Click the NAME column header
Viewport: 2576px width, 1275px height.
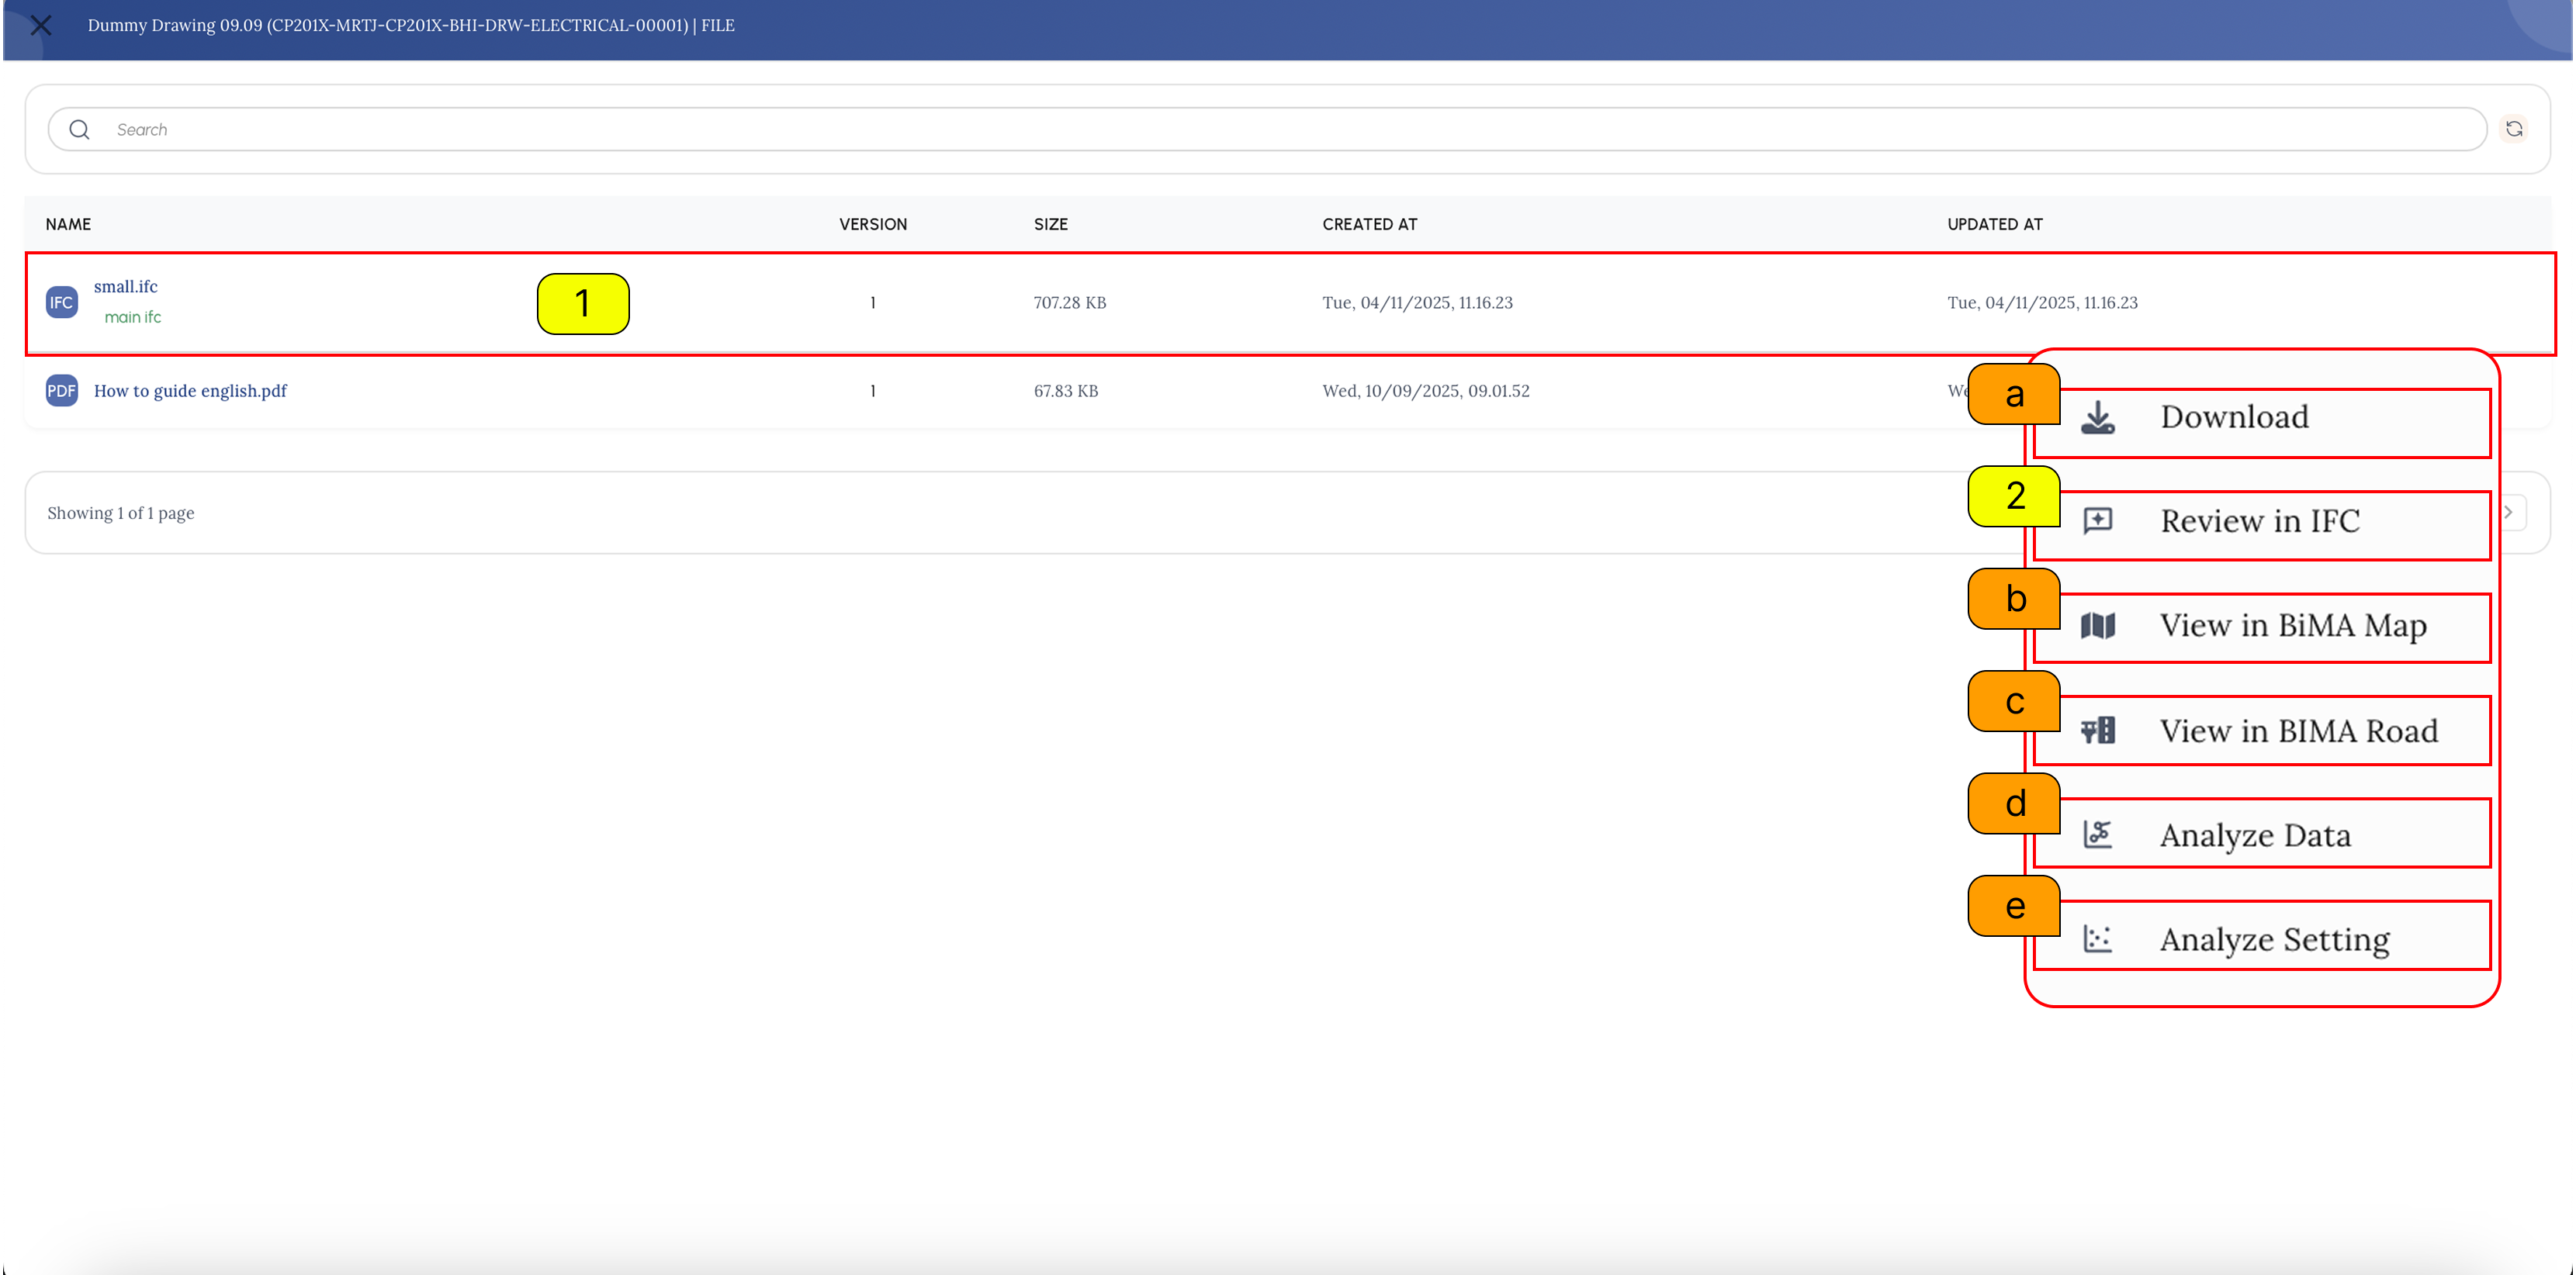coord(68,224)
